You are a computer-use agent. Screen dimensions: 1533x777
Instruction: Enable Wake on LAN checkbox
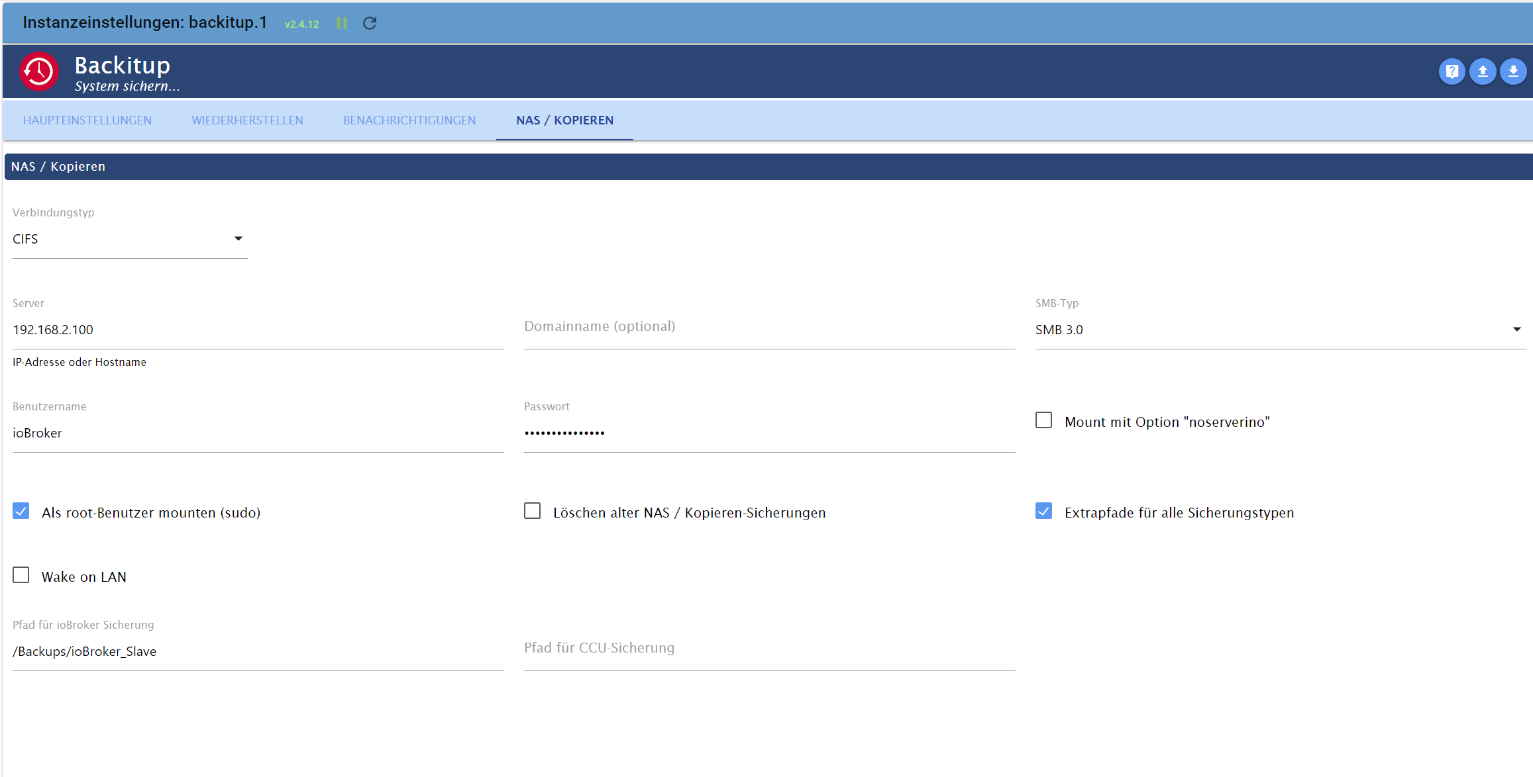[21, 576]
